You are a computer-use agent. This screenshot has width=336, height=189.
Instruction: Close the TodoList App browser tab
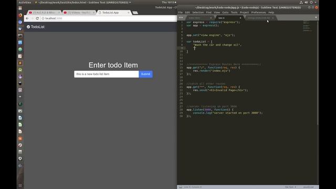128,13
